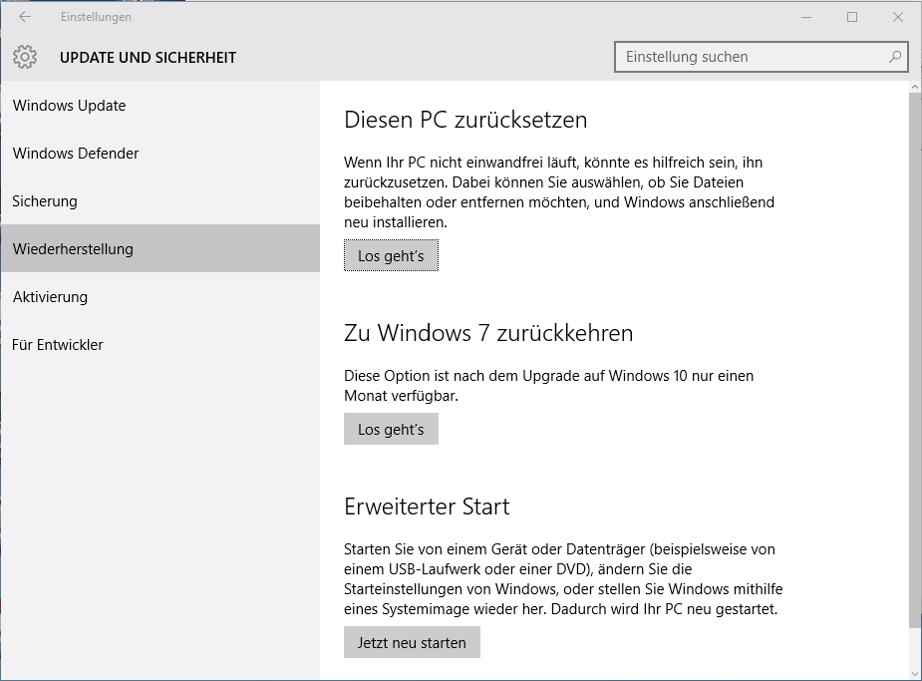Click the settings gear icon
Screen dimensions: 922x681
(25, 57)
